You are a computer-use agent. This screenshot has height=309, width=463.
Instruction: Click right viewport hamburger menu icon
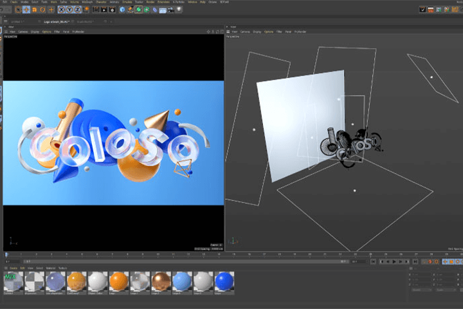click(228, 32)
